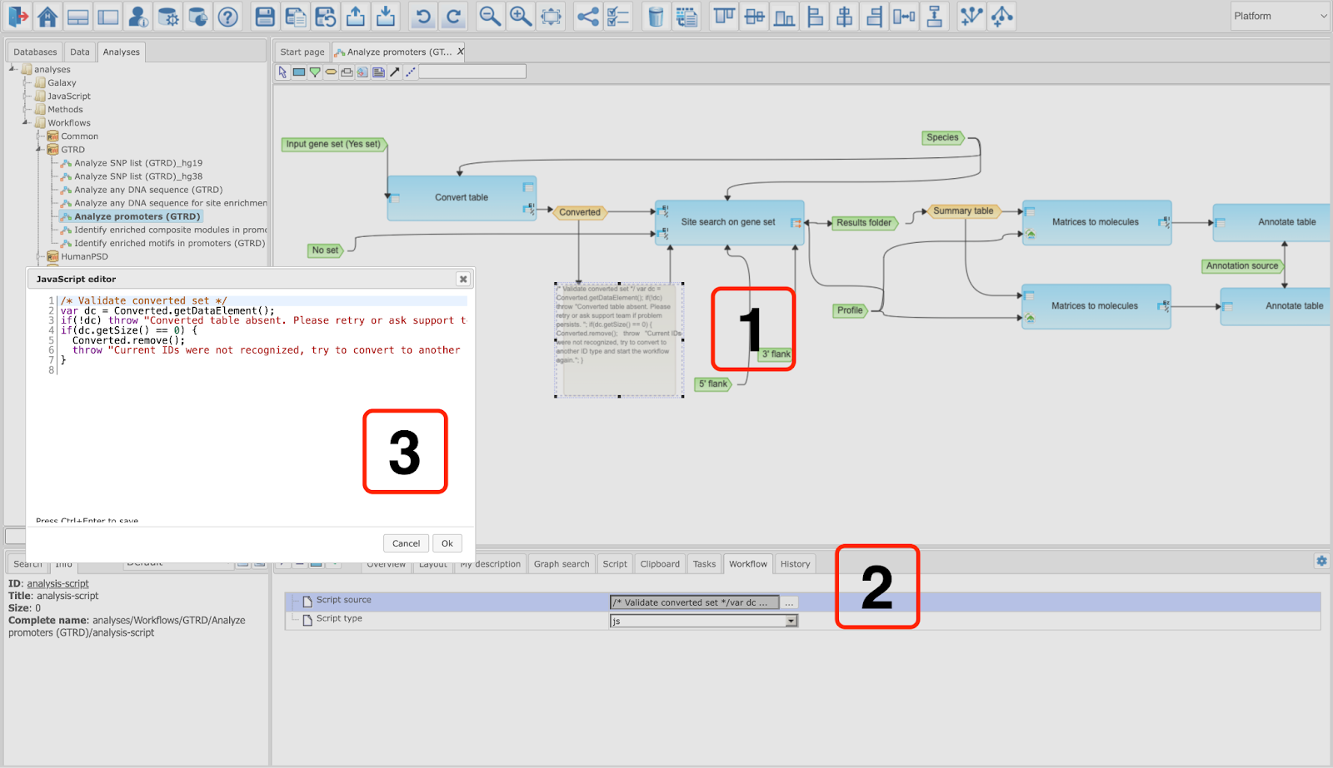1333x768 pixels.
Task: Select the Convert table node
Action: (462, 198)
